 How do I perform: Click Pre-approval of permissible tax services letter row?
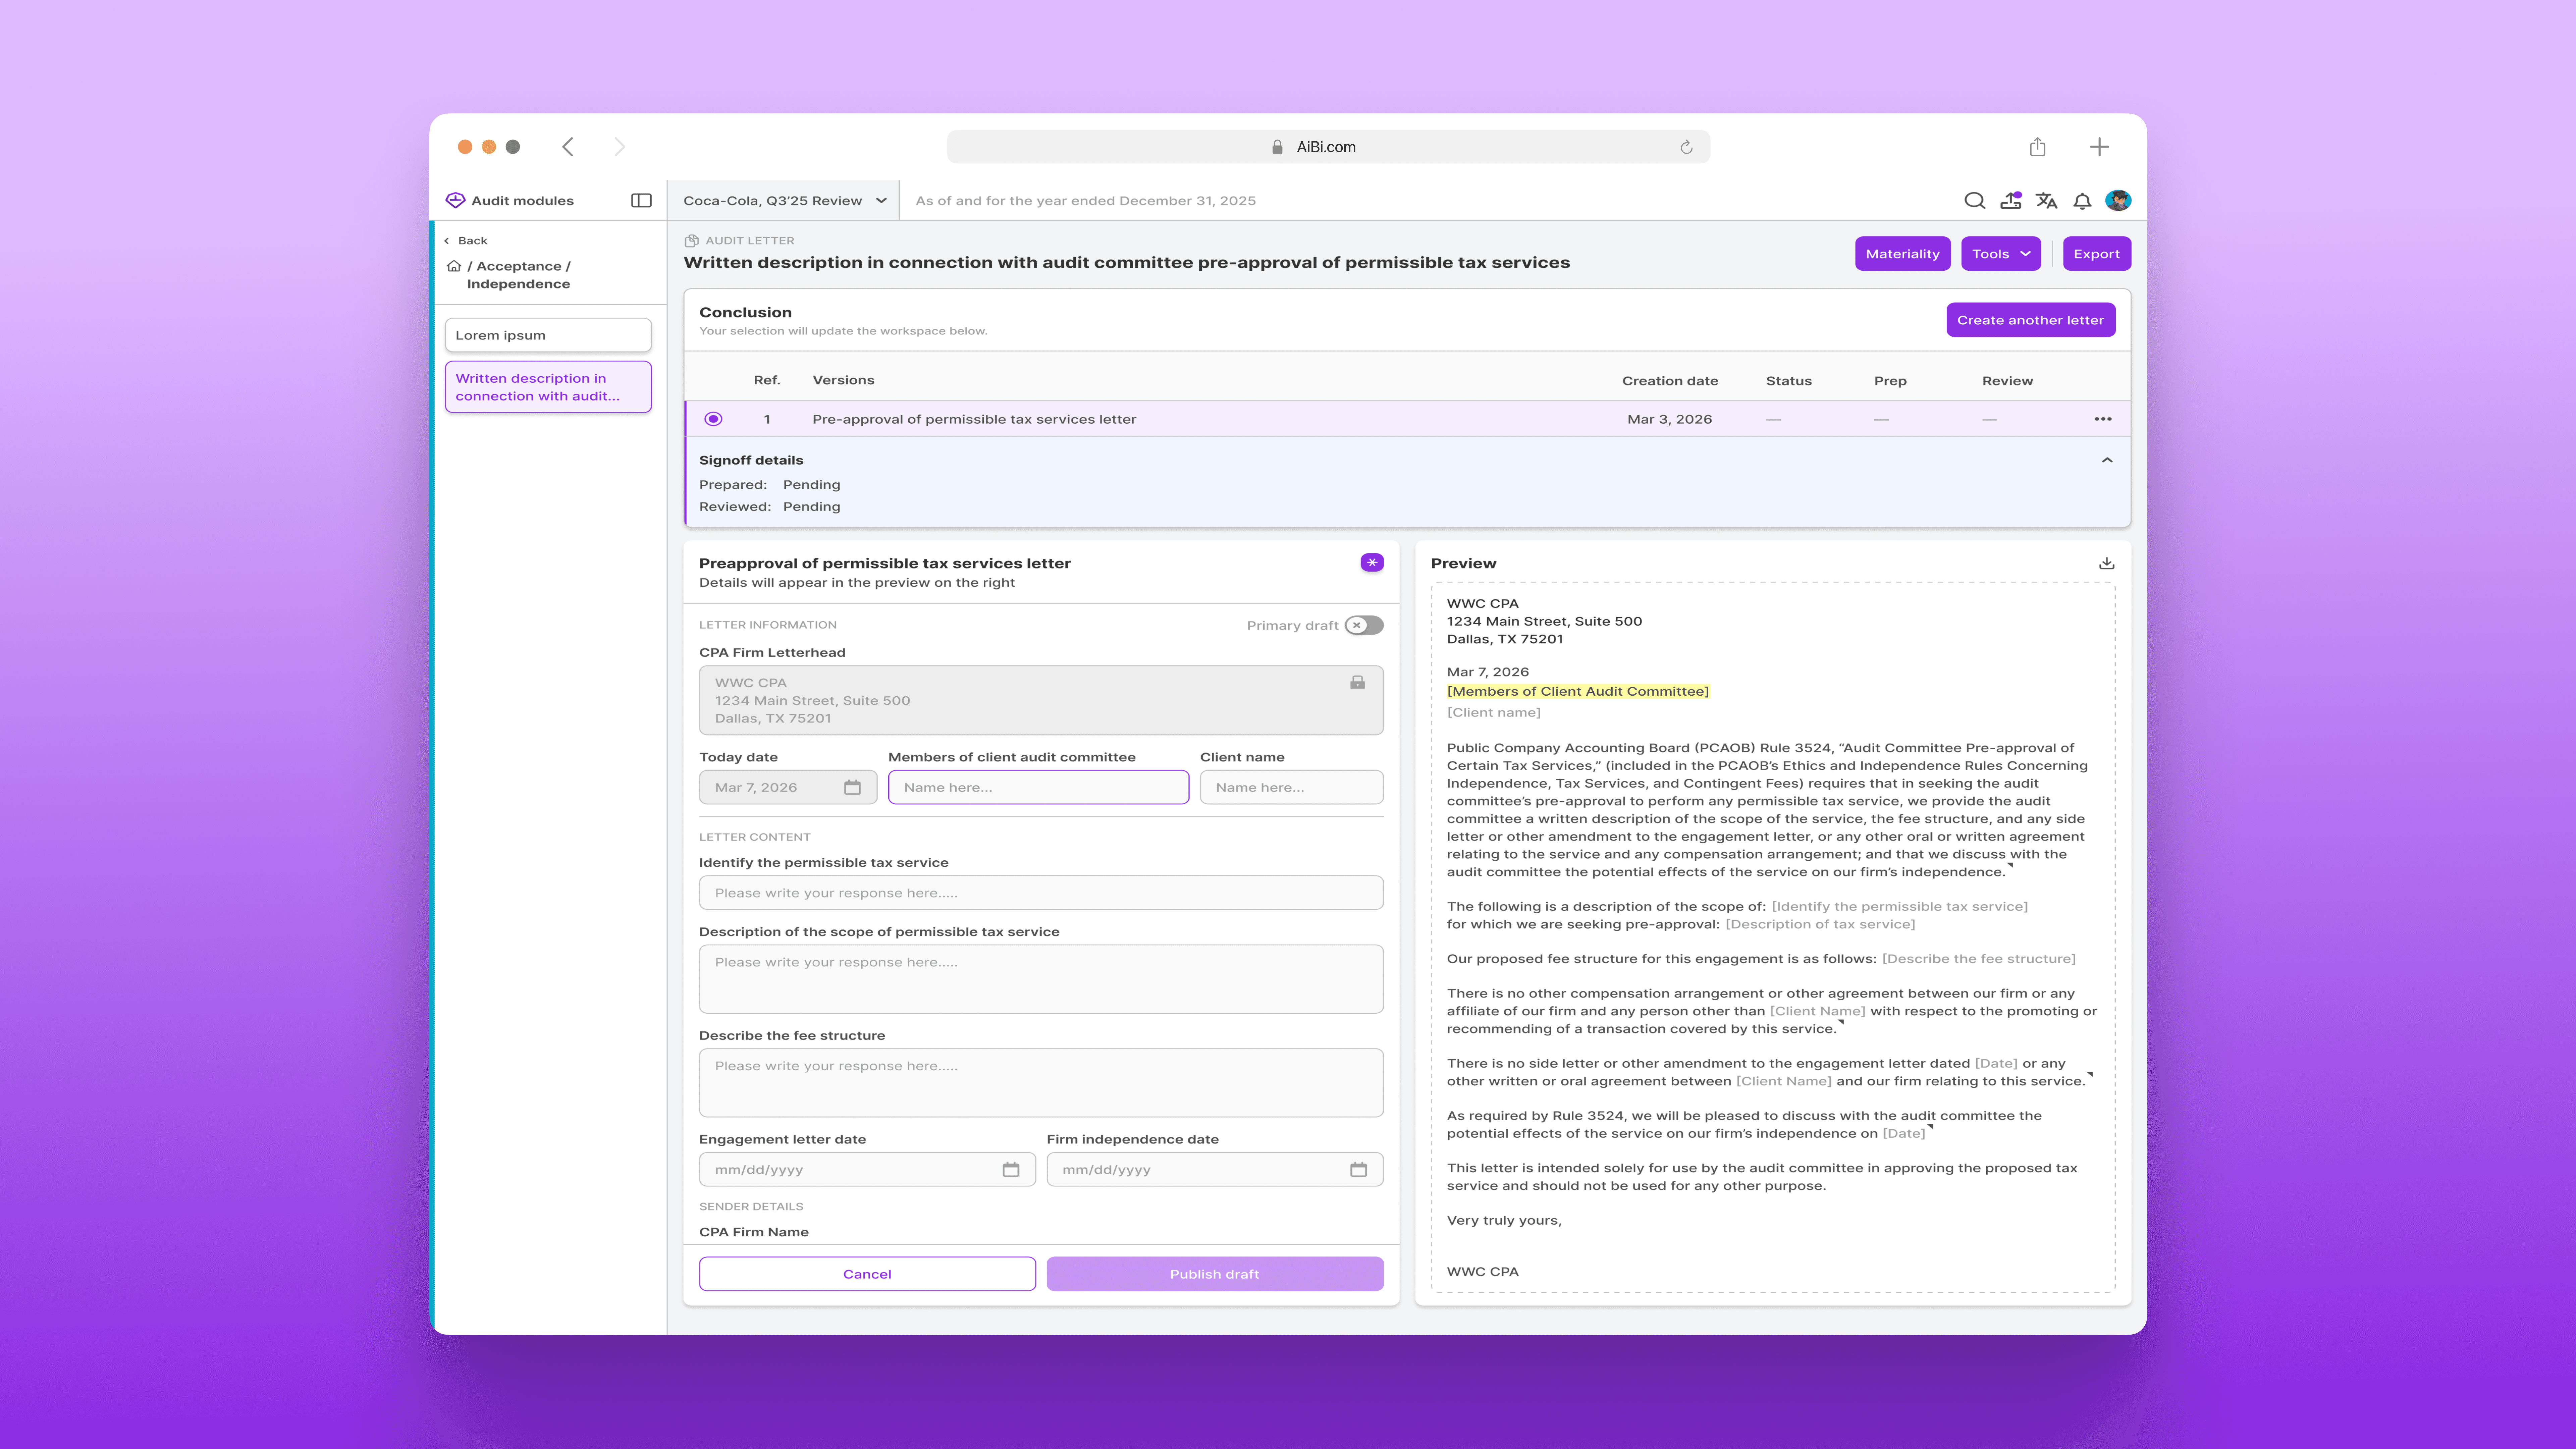pos(1407,419)
